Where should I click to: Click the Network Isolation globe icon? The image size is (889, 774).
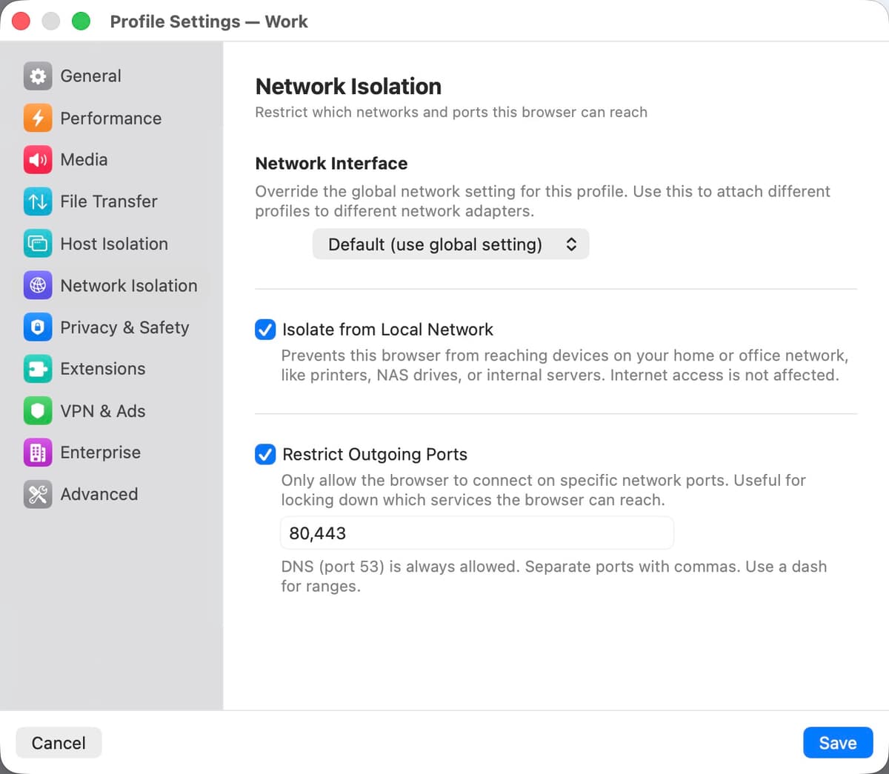pyautogui.click(x=38, y=285)
